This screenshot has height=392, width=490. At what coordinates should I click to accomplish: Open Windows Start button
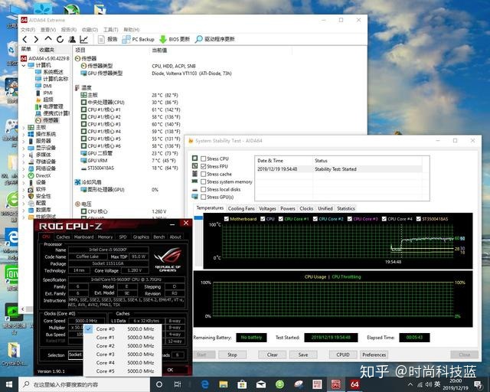pos(9,384)
